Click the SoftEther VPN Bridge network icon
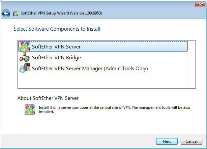The width and height of the screenshot is (207, 149). click(24, 57)
